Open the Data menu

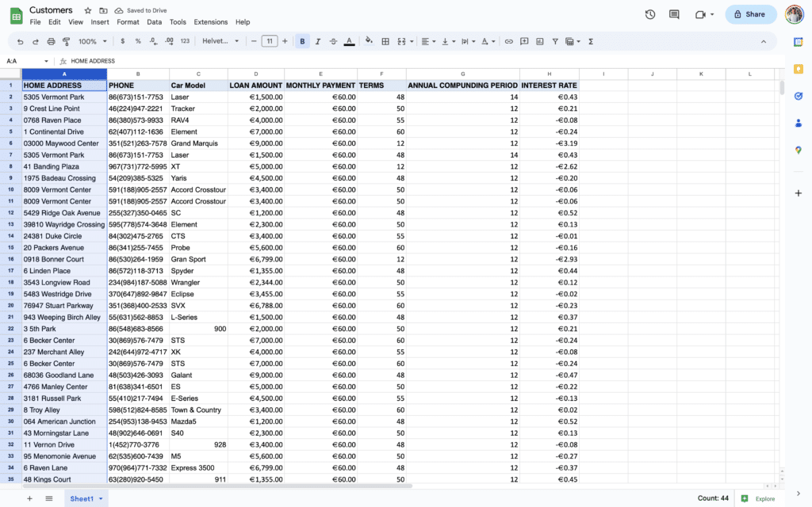point(154,21)
